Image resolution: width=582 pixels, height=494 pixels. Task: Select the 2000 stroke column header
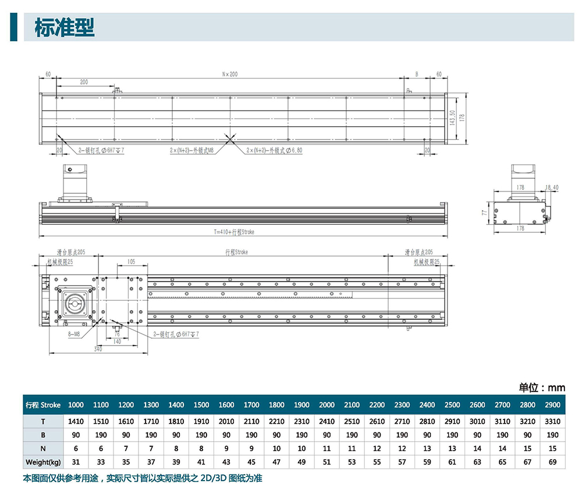point(327,405)
